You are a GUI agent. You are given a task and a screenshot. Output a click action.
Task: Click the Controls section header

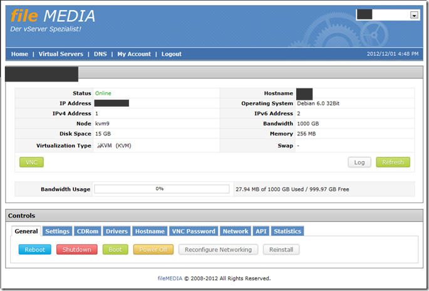tap(214, 216)
